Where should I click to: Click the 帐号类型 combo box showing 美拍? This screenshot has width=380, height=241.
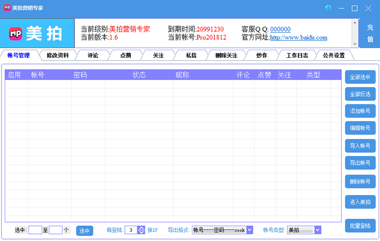pos(301,230)
